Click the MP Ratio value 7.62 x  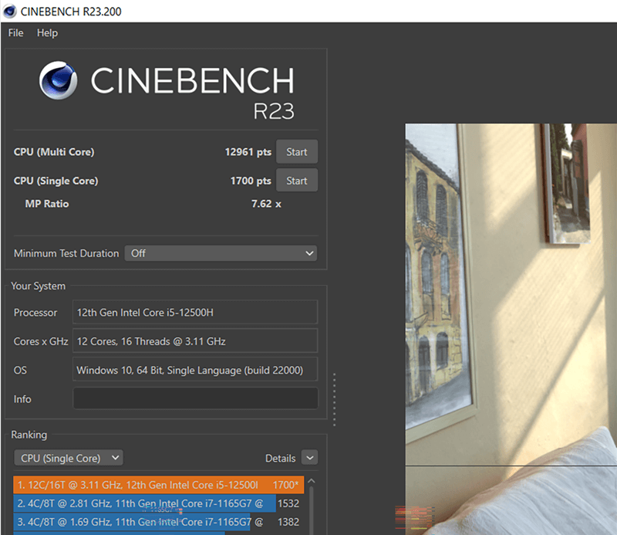click(266, 204)
